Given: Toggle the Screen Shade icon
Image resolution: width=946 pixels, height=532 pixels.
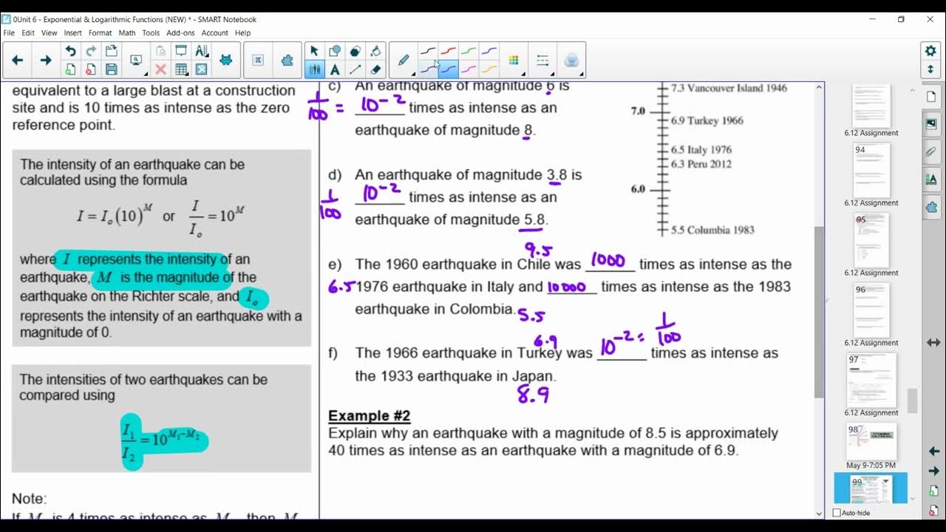Looking at the screenshot, I should [181, 52].
